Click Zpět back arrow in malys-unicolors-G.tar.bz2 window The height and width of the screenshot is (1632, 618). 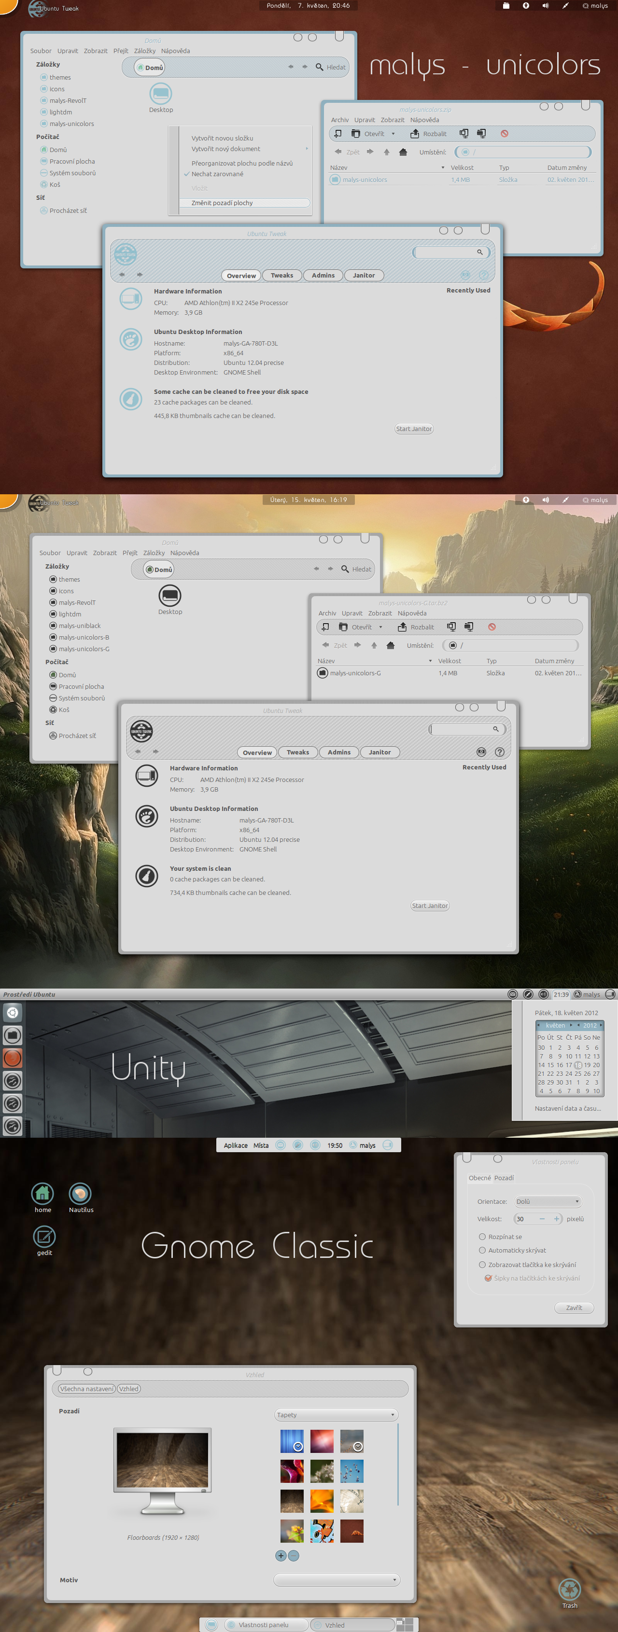(325, 645)
